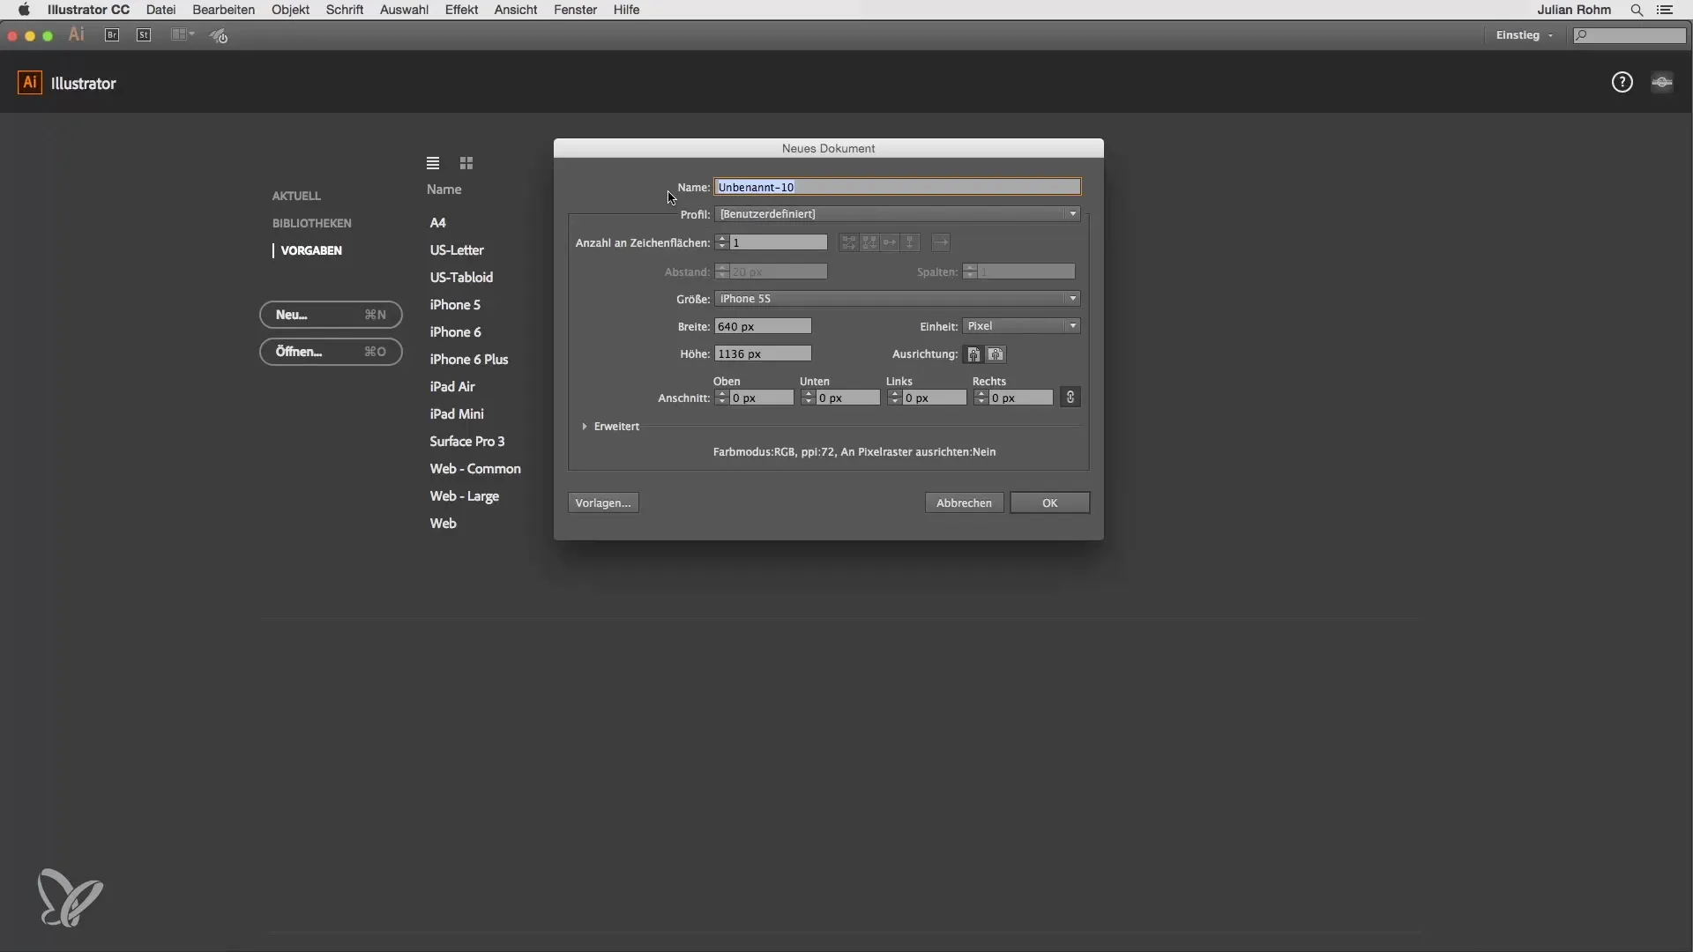The image size is (1693, 952).
Task: Open the Einstieg workspace switcher
Action: tap(1524, 35)
